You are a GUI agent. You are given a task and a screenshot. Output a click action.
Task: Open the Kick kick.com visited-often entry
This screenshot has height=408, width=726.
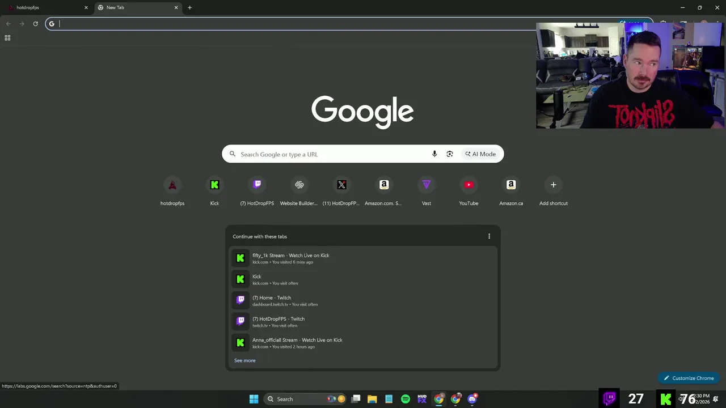point(363,279)
